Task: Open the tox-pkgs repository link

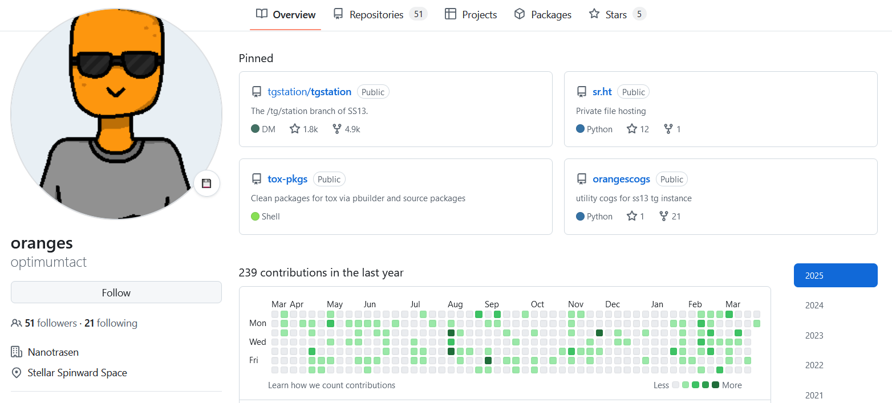Action: coord(287,179)
